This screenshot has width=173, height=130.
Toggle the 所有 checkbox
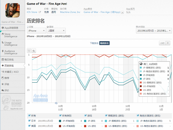[29, 116]
